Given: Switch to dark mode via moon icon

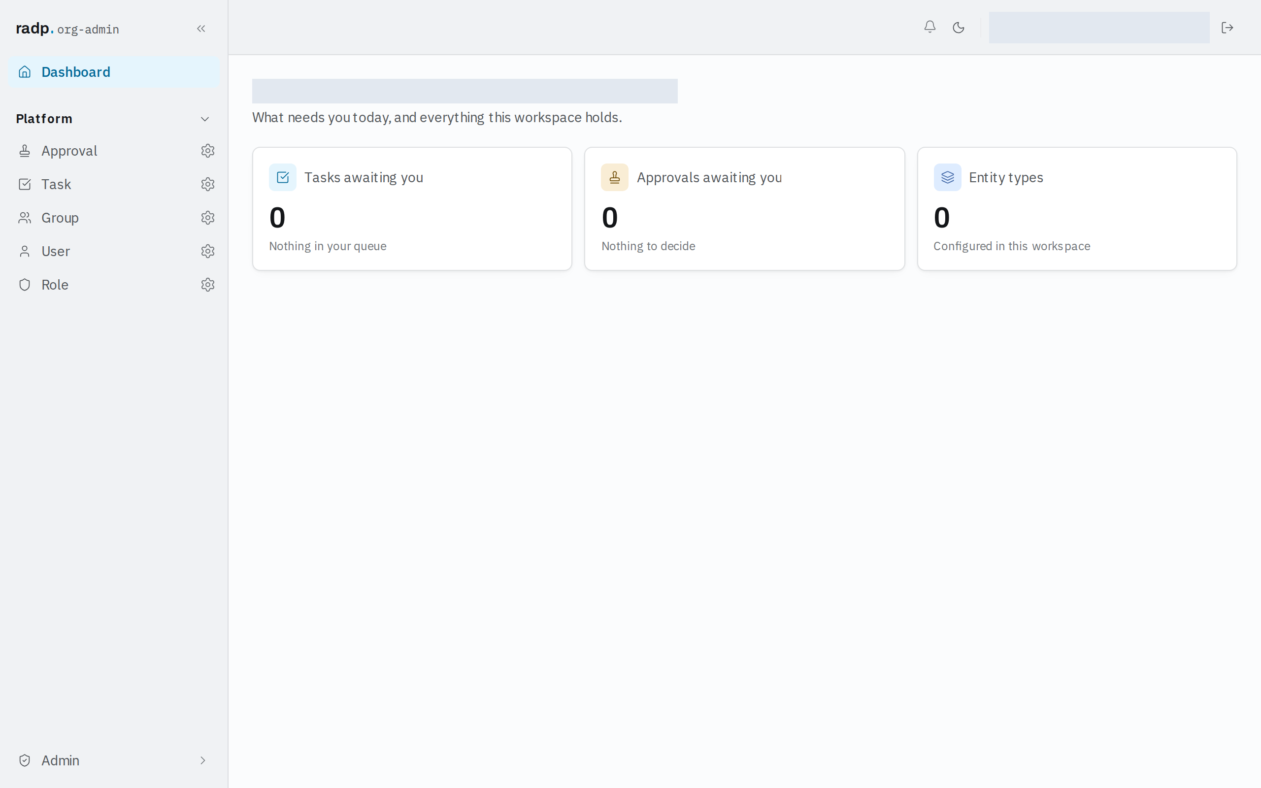Looking at the screenshot, I should pos(958,28).
